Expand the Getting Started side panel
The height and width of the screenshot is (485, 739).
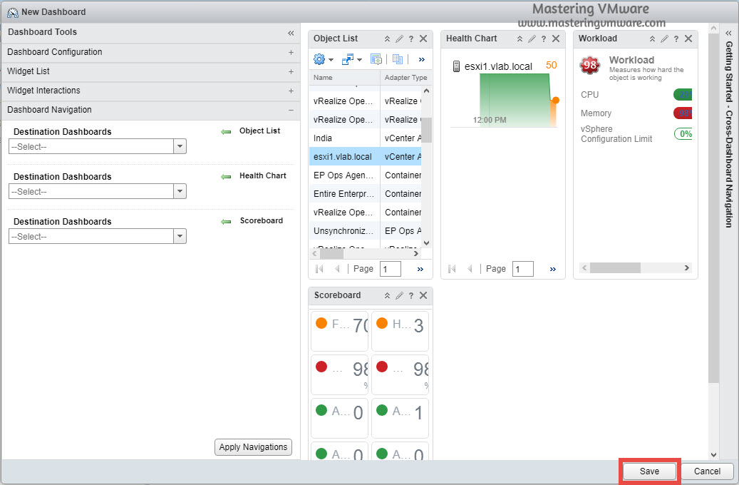pyautogui.click(x=728, y=33)
